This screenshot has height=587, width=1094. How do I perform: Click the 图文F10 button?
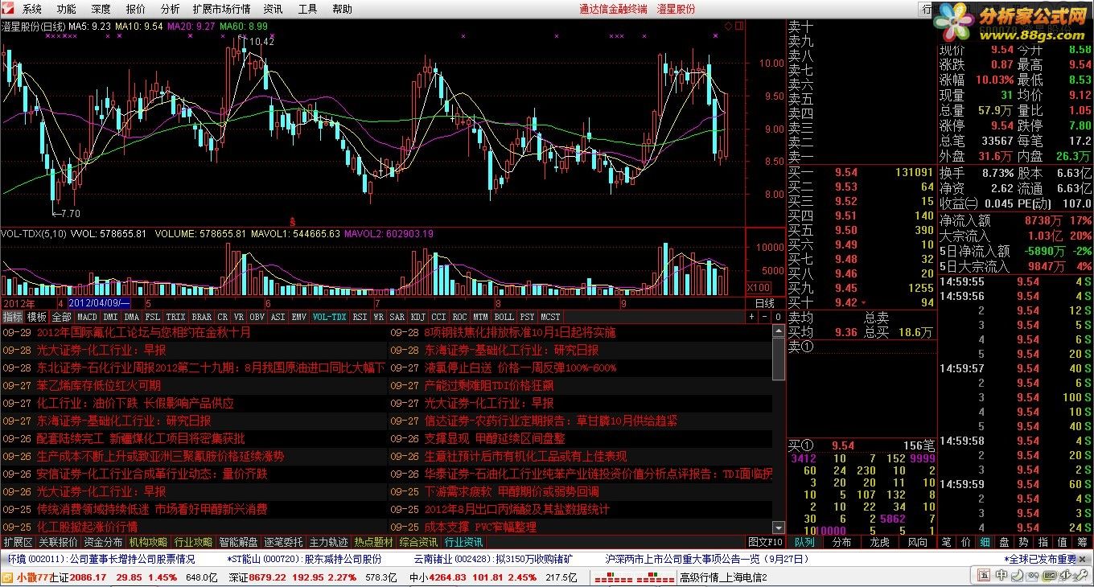tap(765, 542)
